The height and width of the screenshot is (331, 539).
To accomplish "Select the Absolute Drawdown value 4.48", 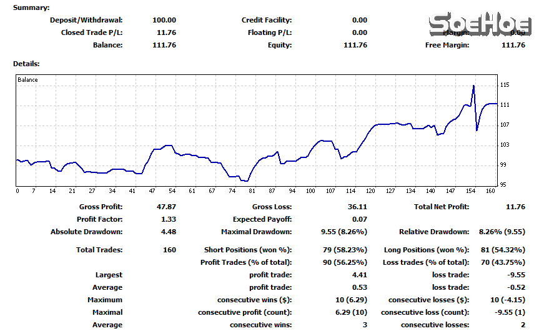I will tap(169, 232).
